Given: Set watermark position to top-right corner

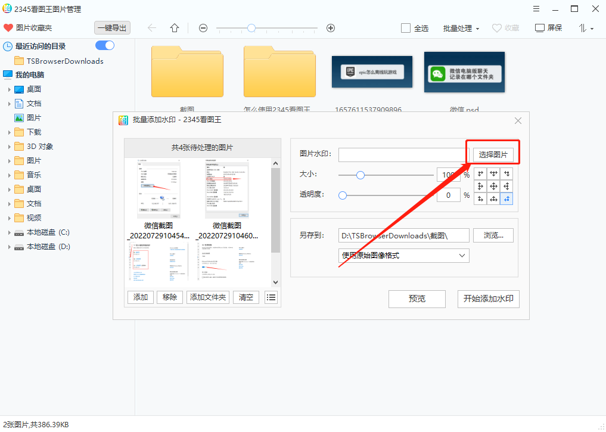Looking at the screenshot, I should 506,174.
